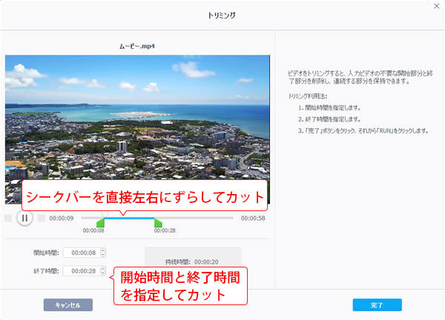Click the gray seek bar after the end marker
This screenshot has width=445, height=320.
point(197,219)
